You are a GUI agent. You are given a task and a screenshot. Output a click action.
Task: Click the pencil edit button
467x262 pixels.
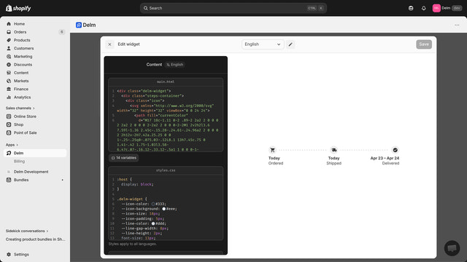tap(290, 44)
